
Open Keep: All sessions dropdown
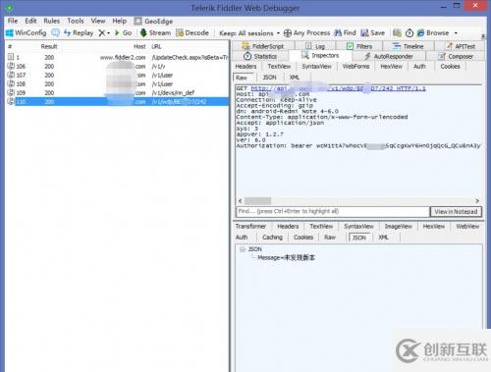(249, 33)
